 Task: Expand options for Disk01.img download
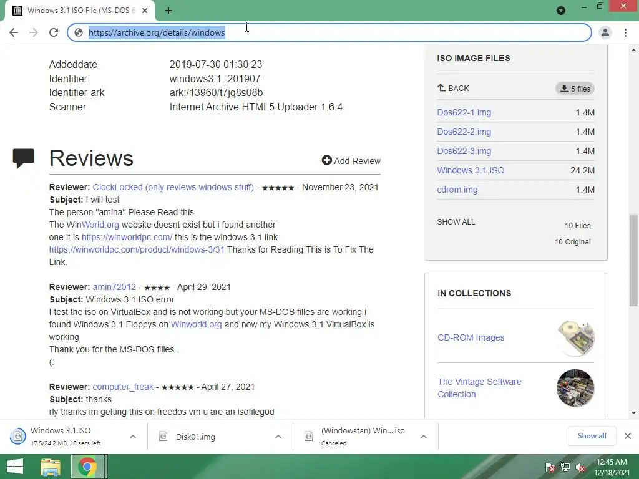coord(278,437)
